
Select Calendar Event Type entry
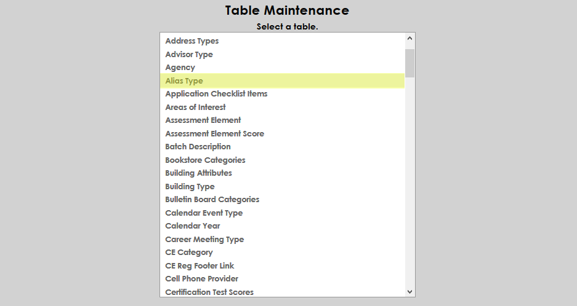tap(204, 213)
